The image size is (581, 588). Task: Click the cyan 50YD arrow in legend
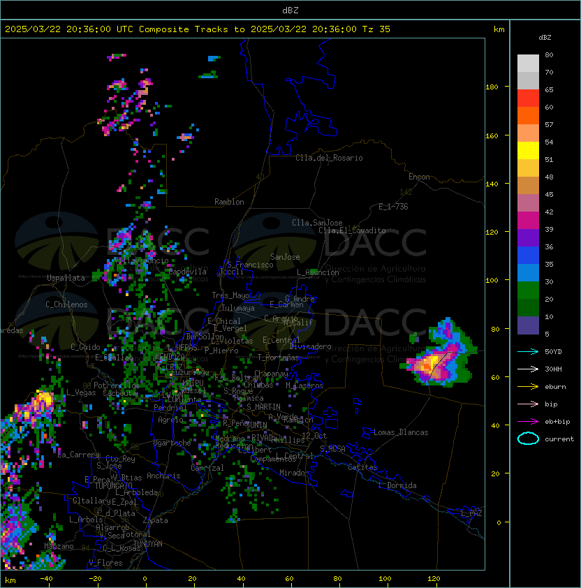click(x=528, y=352)
